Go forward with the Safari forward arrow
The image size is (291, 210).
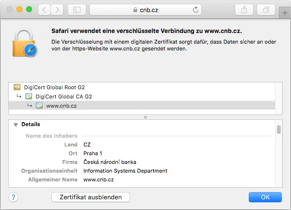click(57, 10)
